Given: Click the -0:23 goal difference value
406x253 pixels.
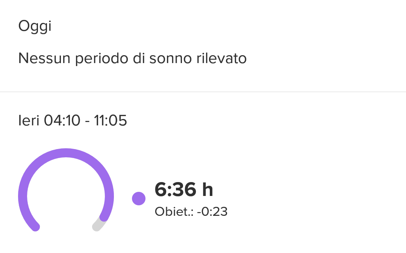Looking at the screenshot, I should pyautogui.click(x=212, y=212).
